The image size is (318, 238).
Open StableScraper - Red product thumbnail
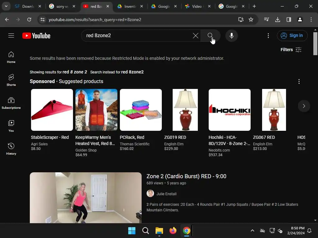(52, 110)
